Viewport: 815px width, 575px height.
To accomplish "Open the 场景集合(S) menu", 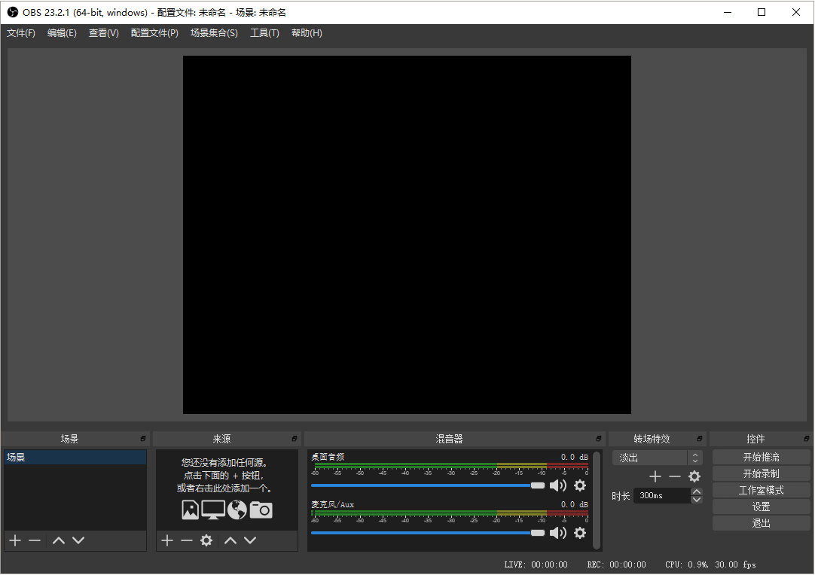I will coord(214,32).
